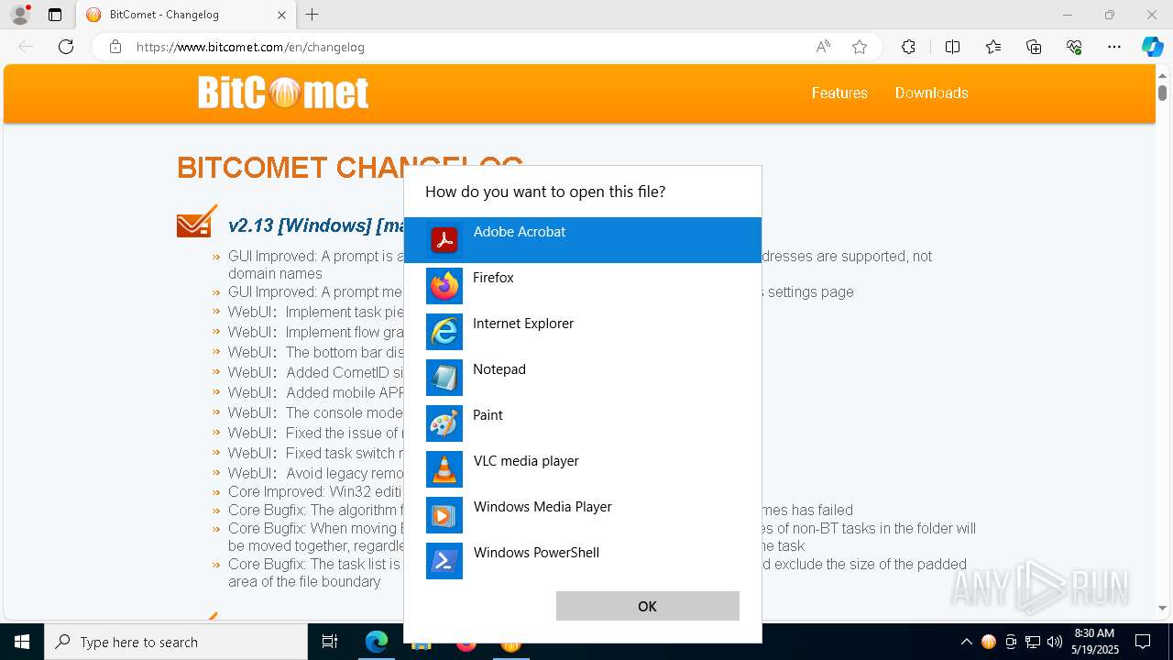Screen dimensions: 1173x660
Task: Switch to Microsoft Edge on taskbar
Action: click(x=377, y=642)
